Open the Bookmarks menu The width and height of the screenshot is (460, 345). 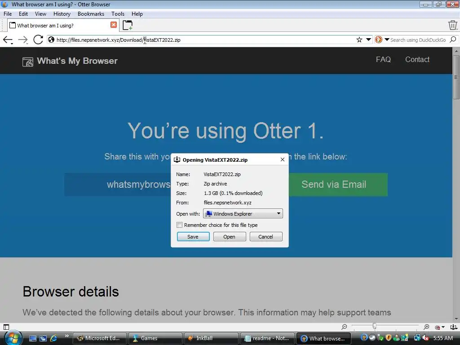(x=91, y=14)
